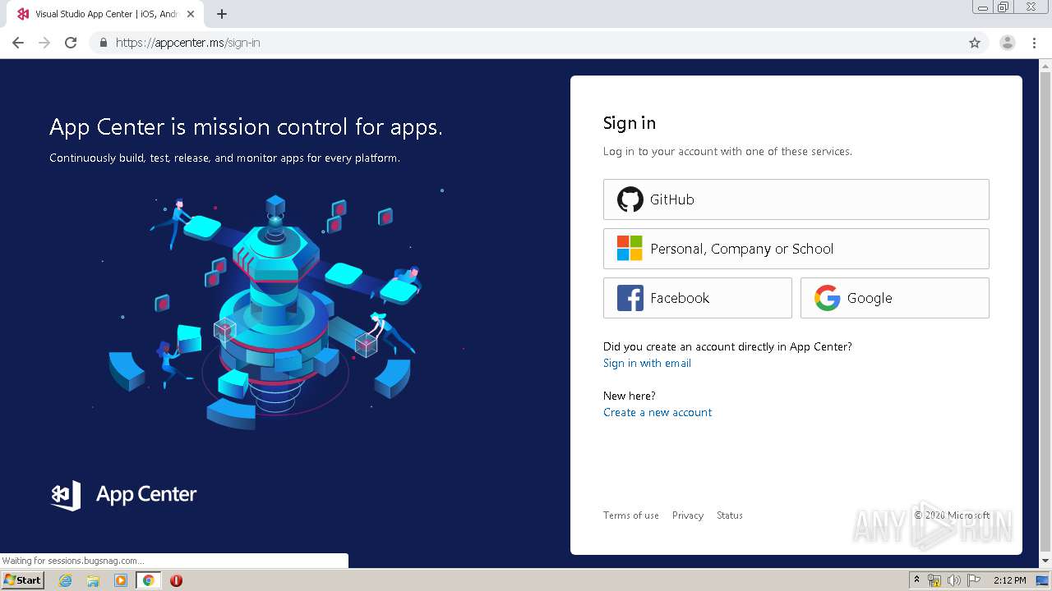Show hidden tray icons arrow
1052x591 pixels.
pyautogui.click(x=916, y=580)
